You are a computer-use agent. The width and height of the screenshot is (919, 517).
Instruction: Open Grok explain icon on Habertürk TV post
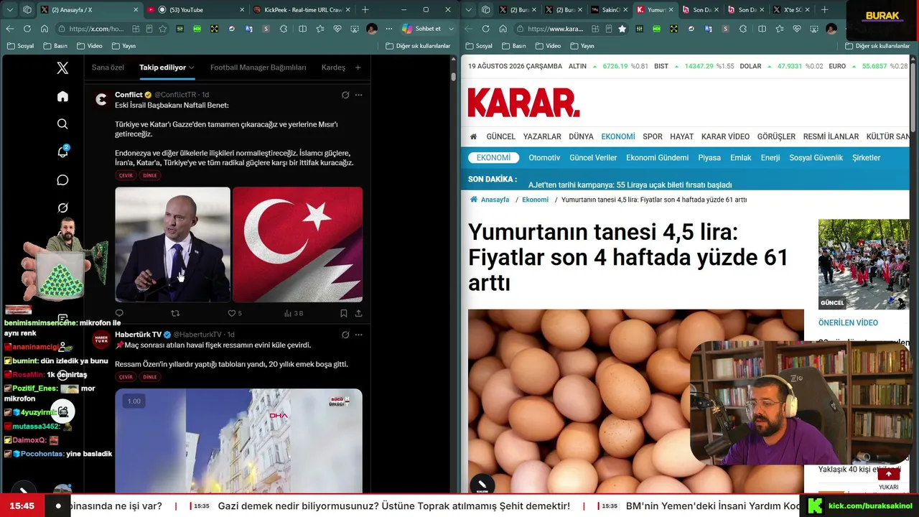345,335
